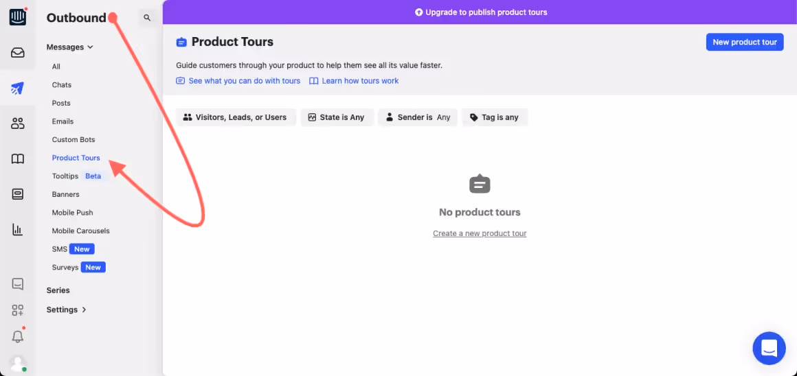Screen dimensions: 797x376
Task: Open Mobile Push in the sidebar
Action: (72, 213)
